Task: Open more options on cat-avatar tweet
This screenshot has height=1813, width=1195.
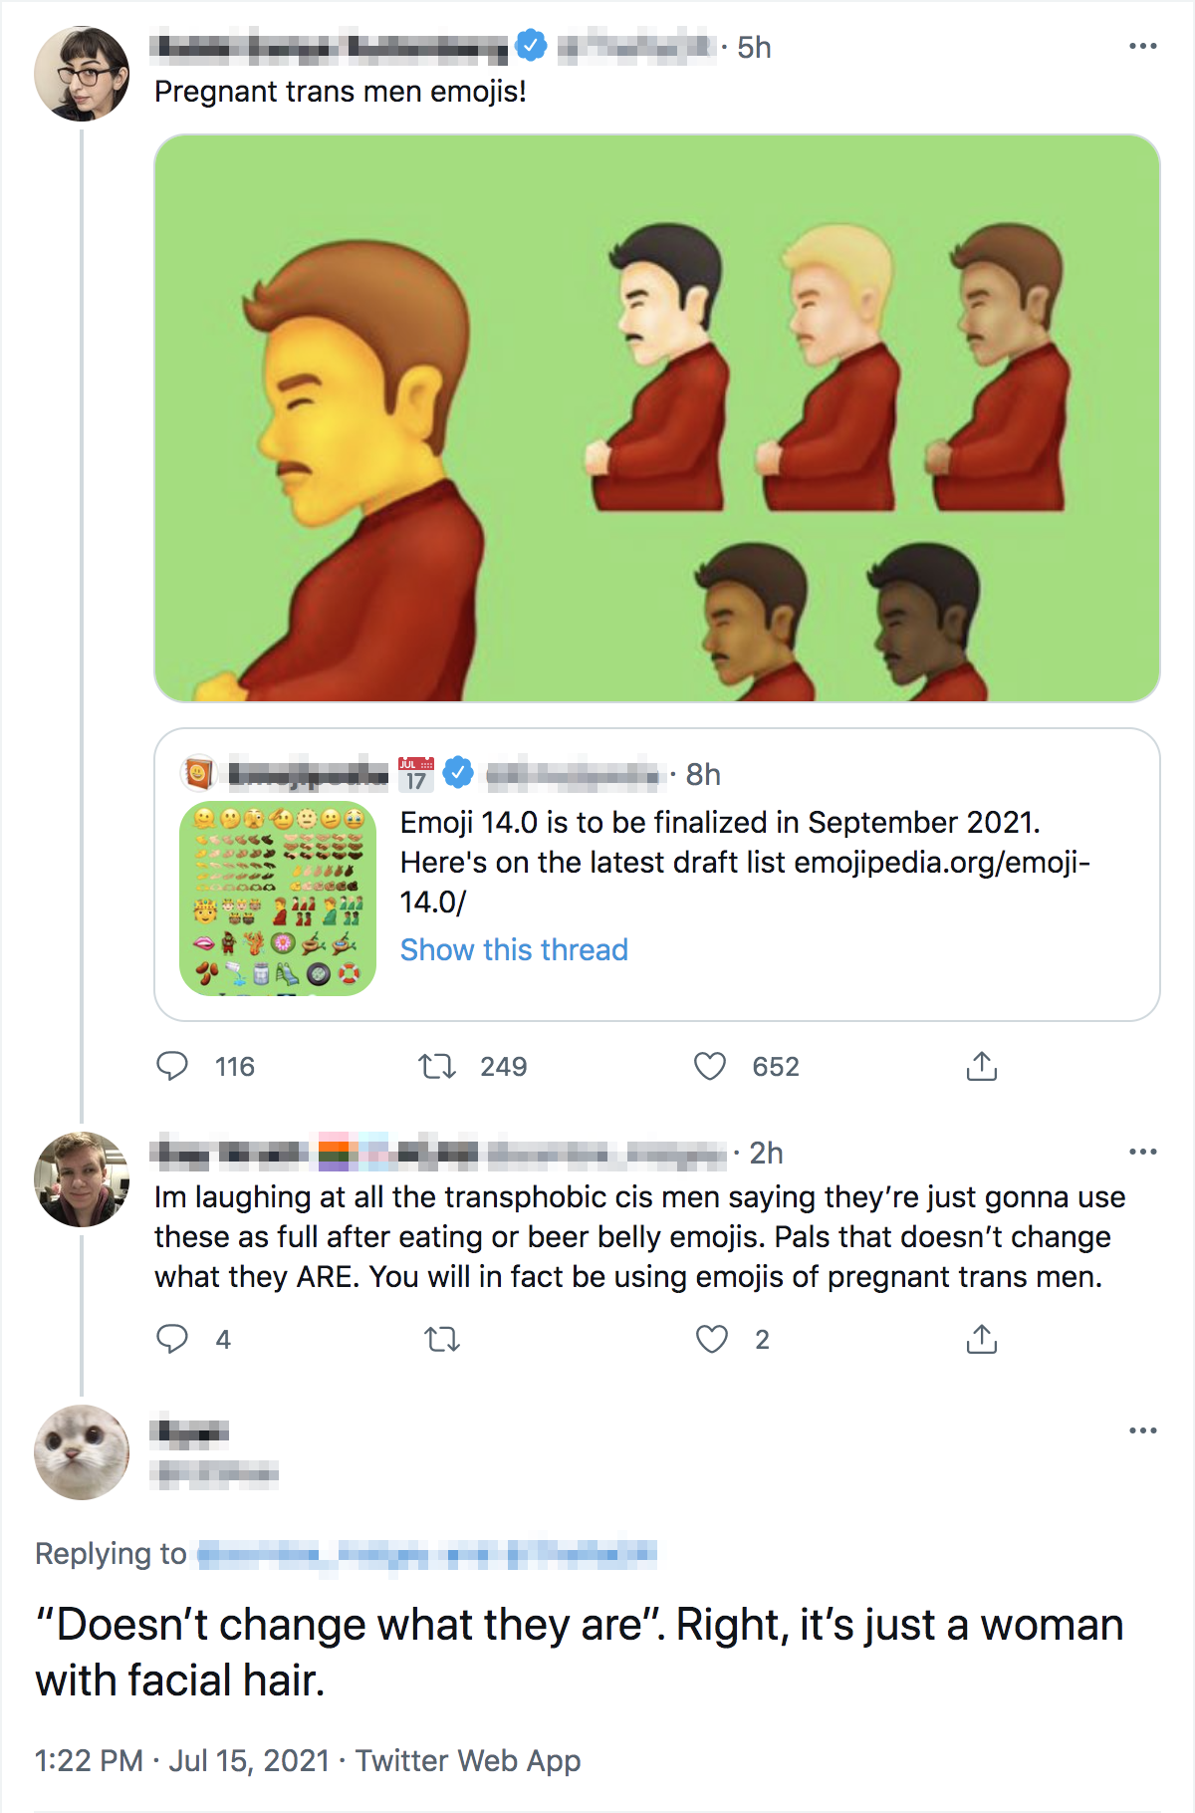Action: pos(1142,1431)
